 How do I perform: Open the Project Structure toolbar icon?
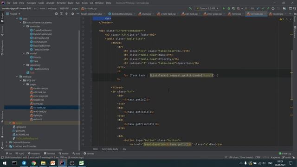(284, 8)
